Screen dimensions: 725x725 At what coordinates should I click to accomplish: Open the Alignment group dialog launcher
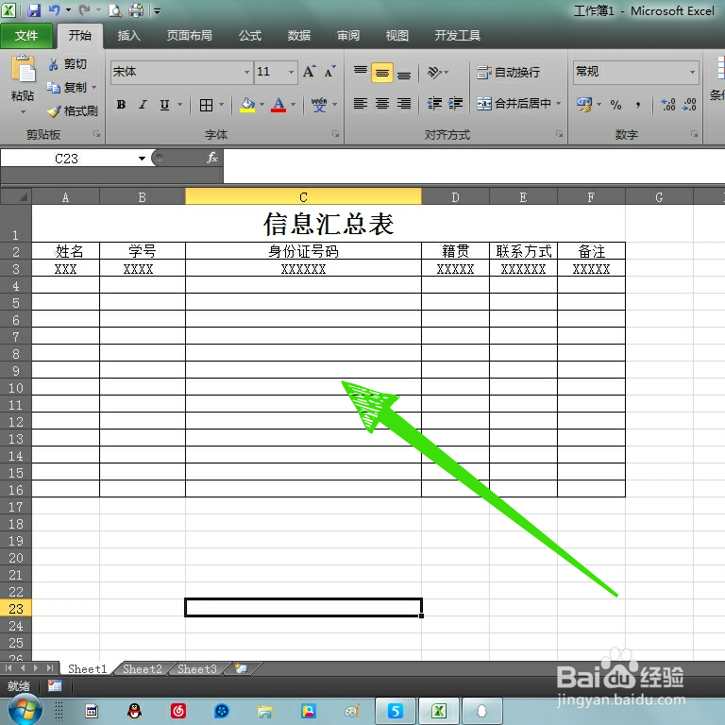coord(560,134)
